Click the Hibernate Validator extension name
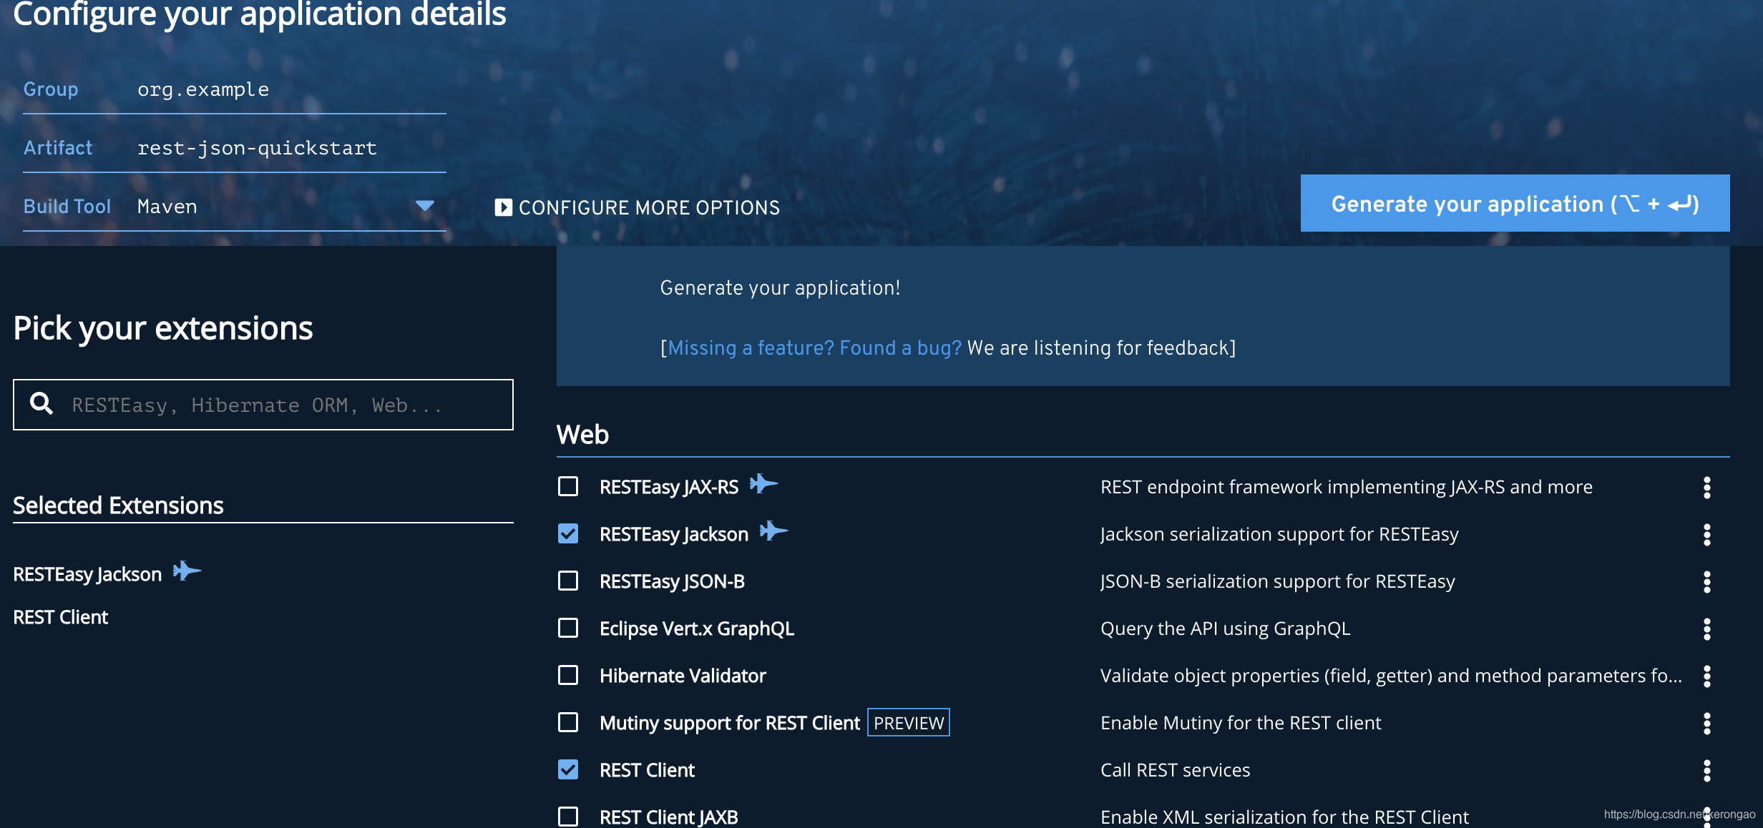 [x=683, y=676]
